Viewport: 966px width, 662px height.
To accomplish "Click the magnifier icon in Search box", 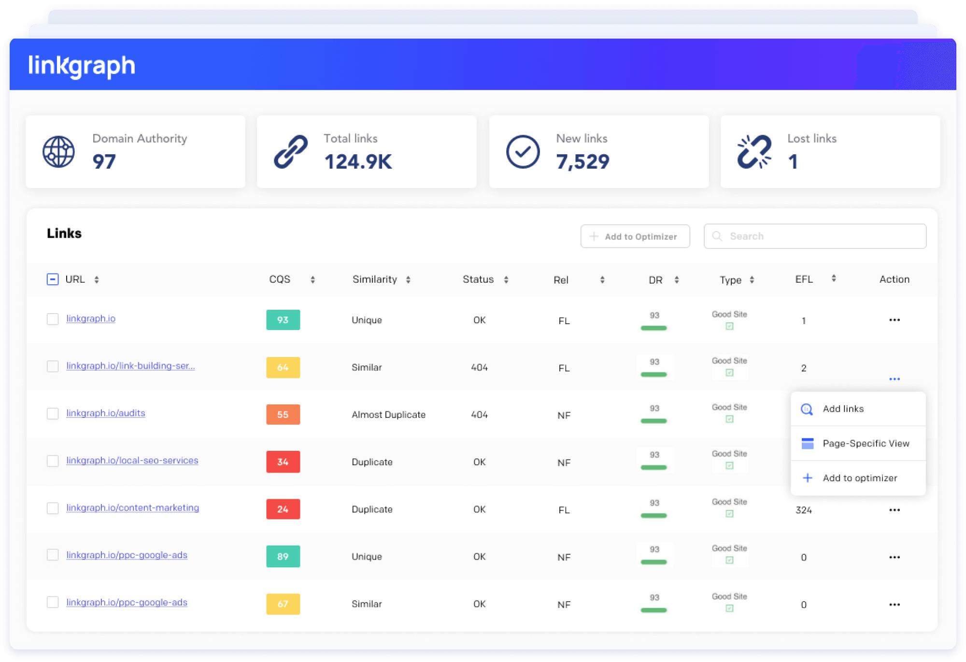I will tap(717, 236).
